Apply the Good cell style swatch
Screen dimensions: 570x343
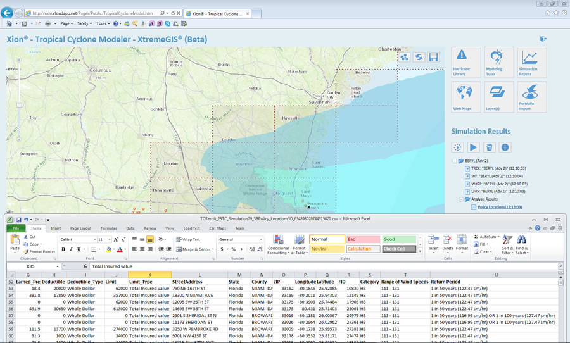[x=399, y=239]
